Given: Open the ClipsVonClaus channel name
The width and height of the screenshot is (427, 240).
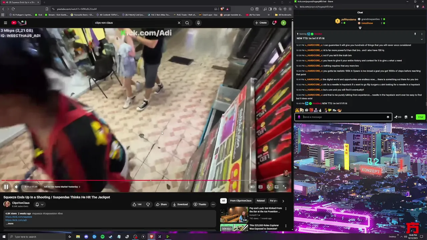Looking at the screenshot, I should click(21, 203).
